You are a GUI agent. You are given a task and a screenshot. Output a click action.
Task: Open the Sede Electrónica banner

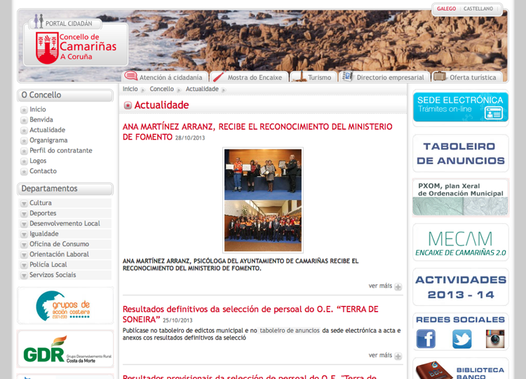[x=461, y=107]
